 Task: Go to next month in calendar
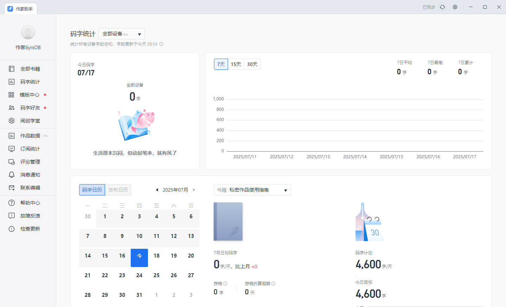click(194, 190)
